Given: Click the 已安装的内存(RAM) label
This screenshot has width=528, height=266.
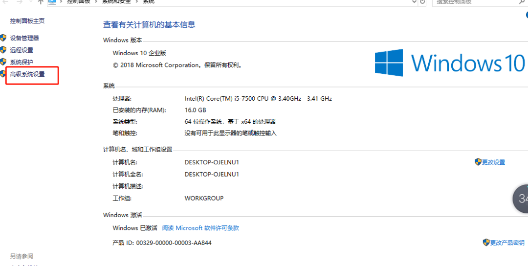Looking at the screenshot, I should pyautogui.click(x=139, y=110).
